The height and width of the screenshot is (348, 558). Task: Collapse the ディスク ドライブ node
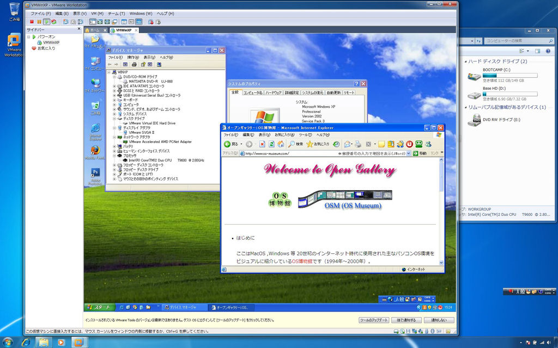pos(114,118)
